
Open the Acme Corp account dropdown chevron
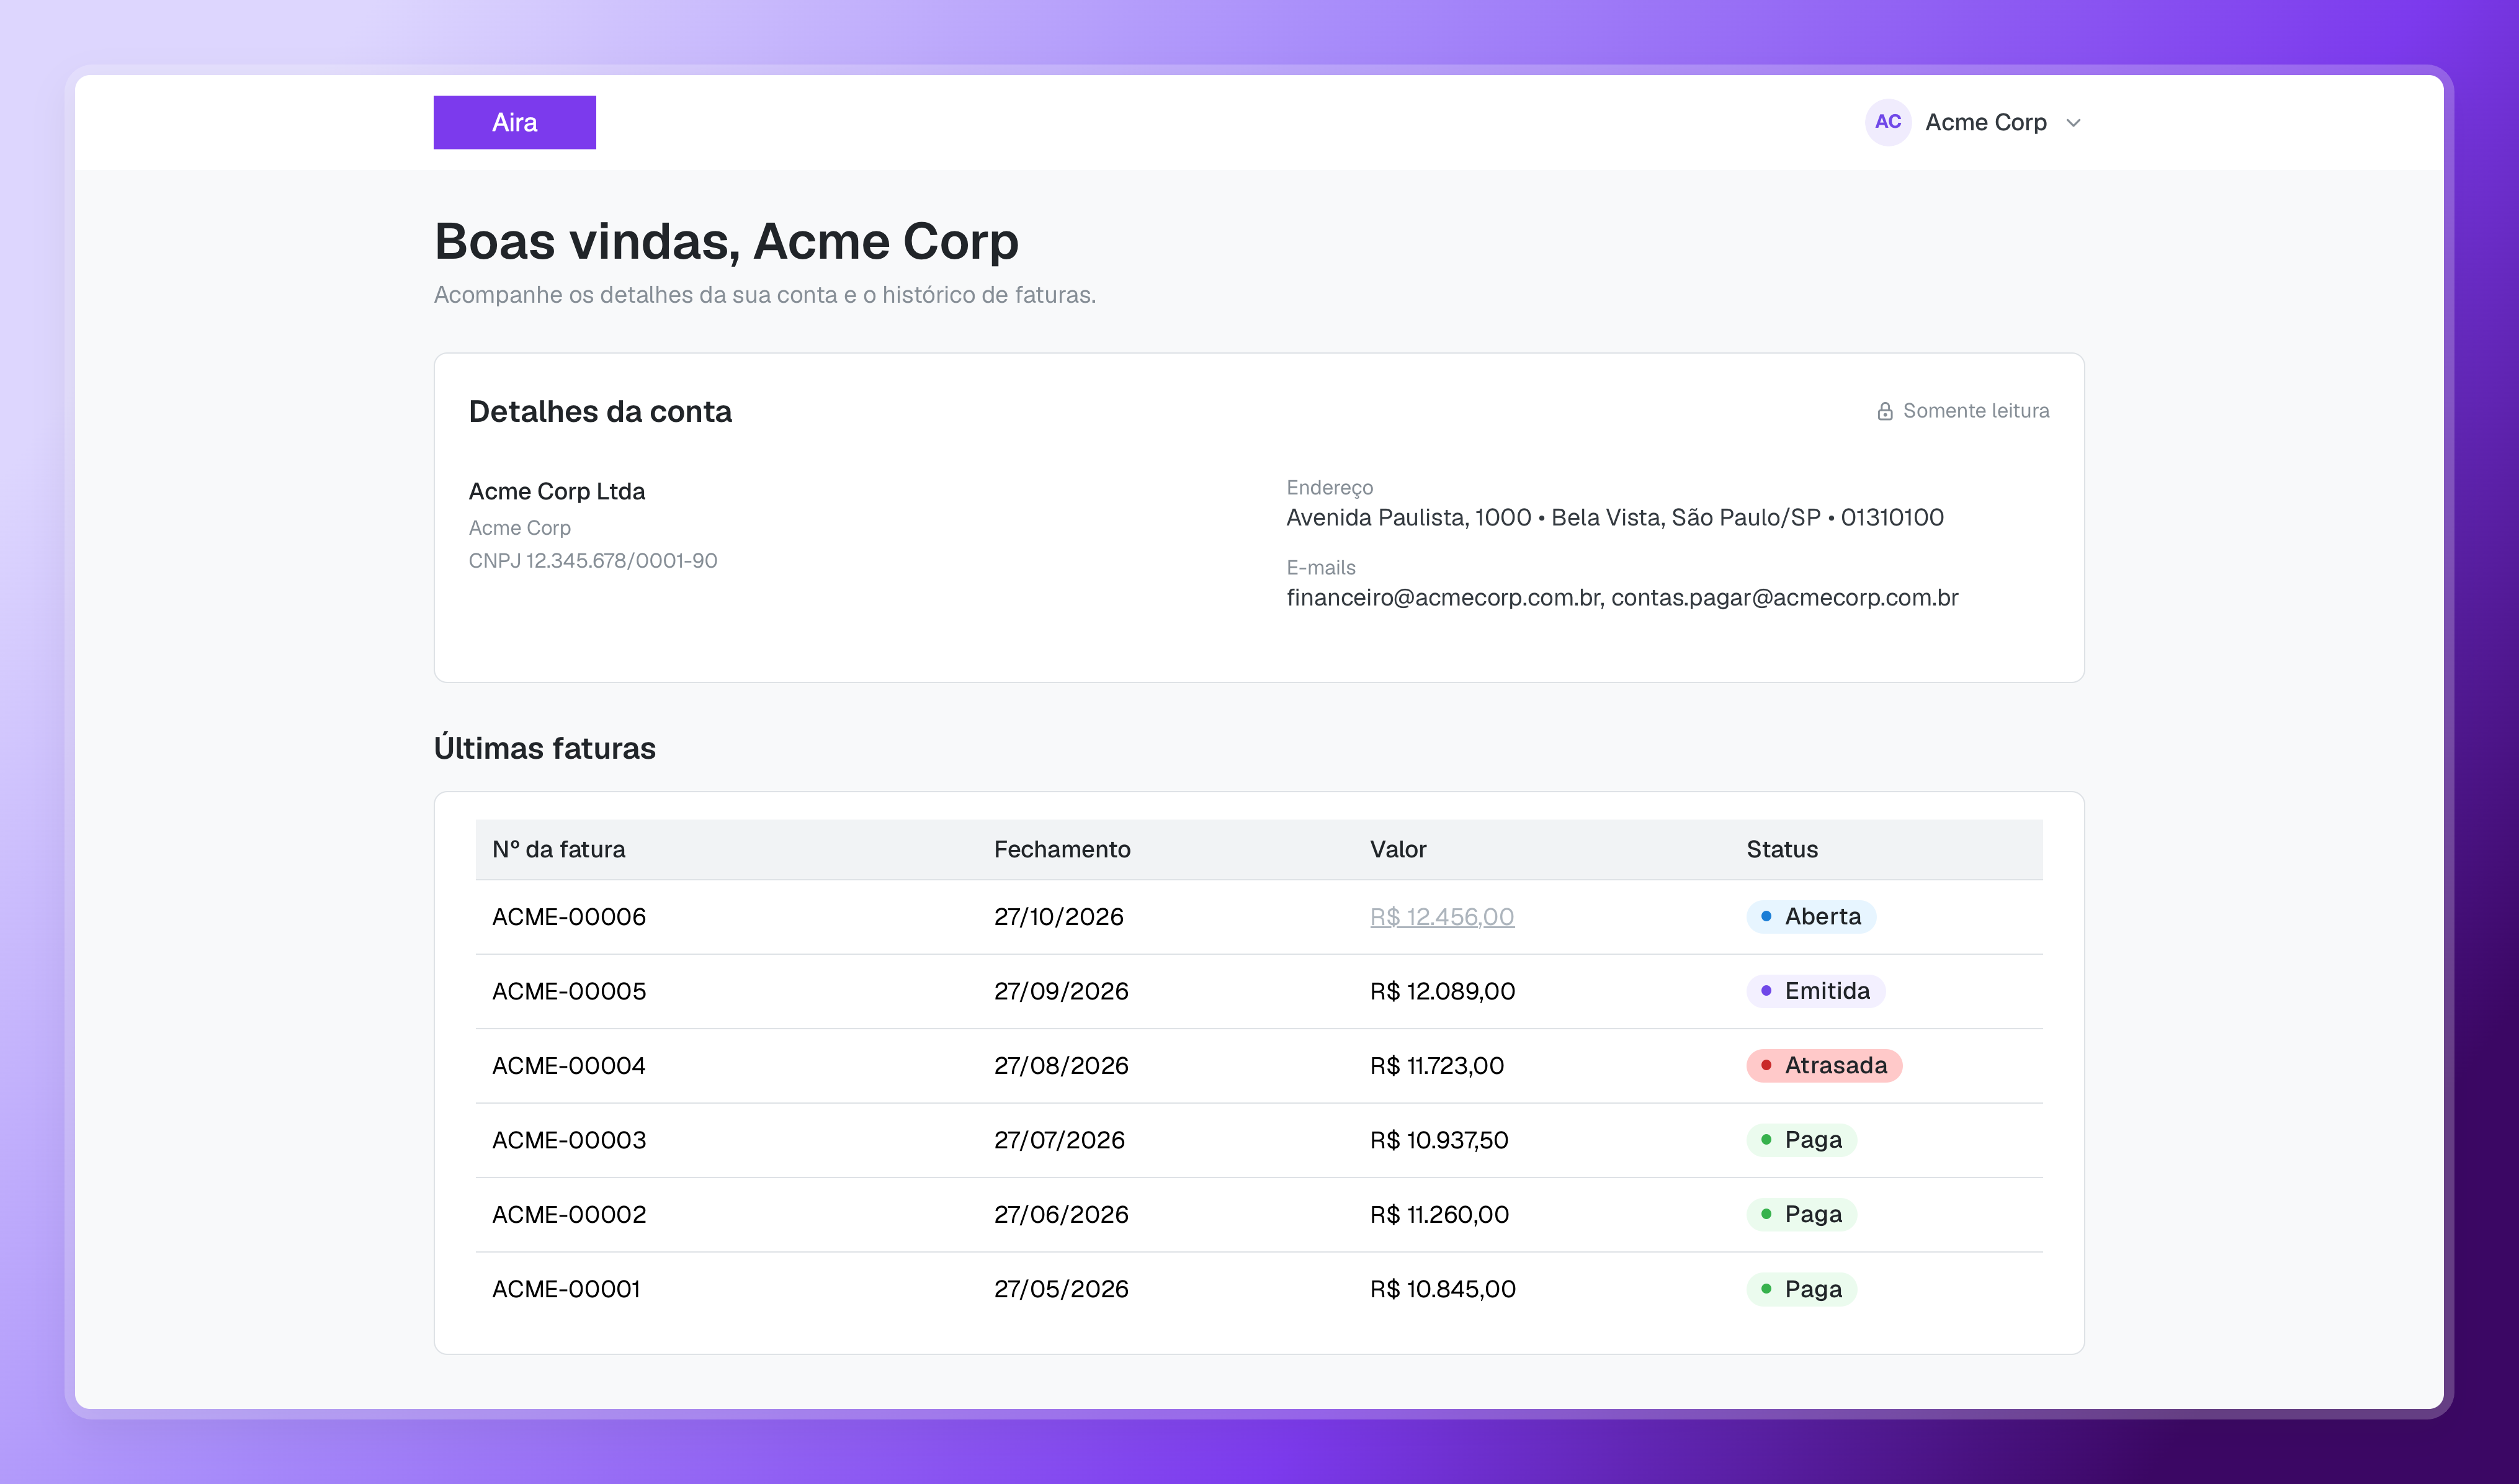tap(2073, 122)
